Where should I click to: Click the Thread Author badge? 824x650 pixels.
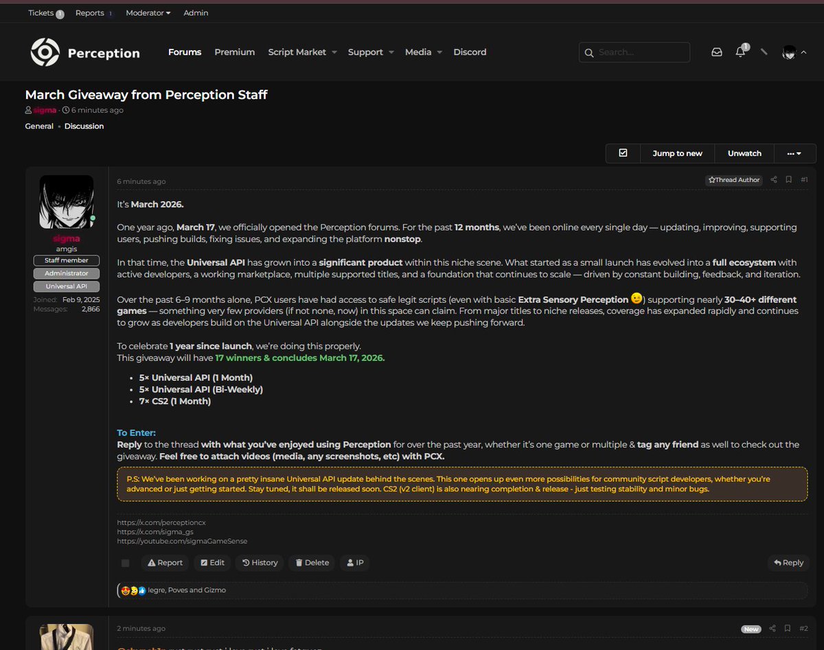[x=734, y=180]
